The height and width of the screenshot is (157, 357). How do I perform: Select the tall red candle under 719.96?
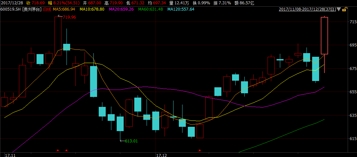58,36
